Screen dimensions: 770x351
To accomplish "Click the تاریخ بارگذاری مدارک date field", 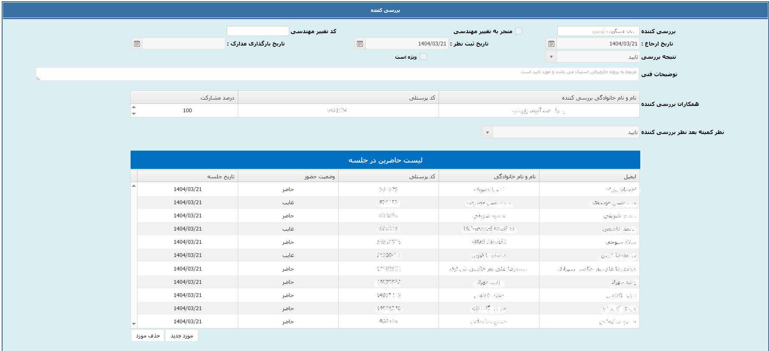I will 183,44.
